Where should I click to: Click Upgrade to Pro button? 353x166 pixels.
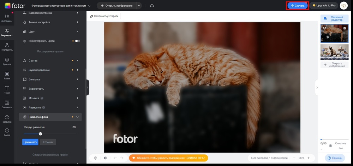[324, 6]
